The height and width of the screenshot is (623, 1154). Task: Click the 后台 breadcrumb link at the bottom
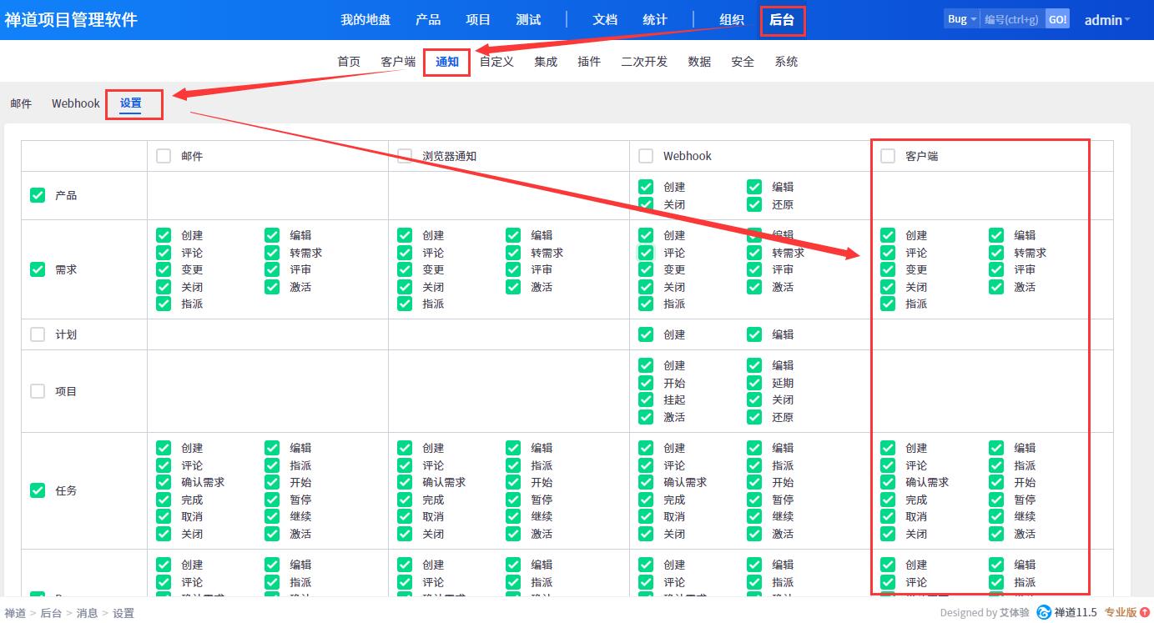(51, 613)
